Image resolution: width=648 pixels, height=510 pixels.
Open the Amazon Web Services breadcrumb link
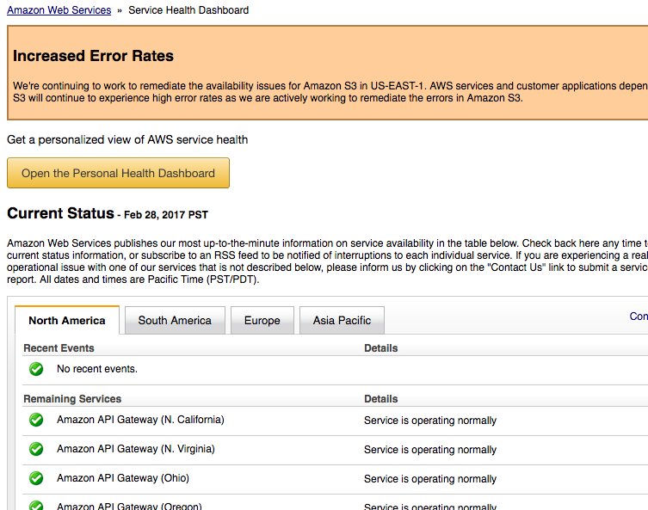point(59,10)
